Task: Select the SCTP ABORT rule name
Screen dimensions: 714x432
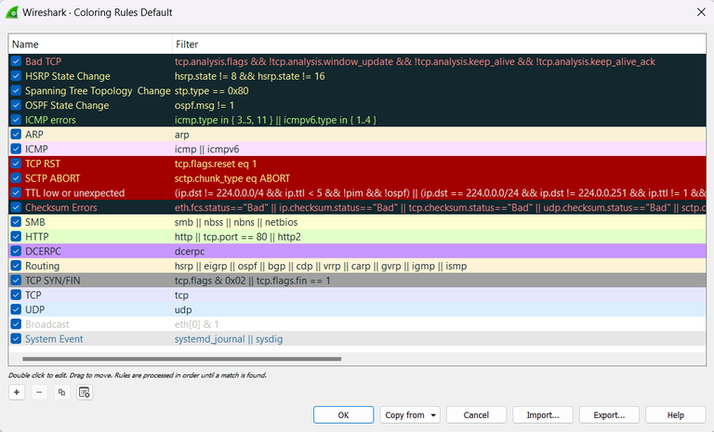Action: click(x=52, y=178)
